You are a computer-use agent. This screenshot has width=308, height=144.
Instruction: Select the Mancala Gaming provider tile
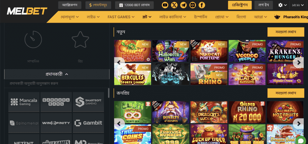pyautogui.click(x=24, y=102)
